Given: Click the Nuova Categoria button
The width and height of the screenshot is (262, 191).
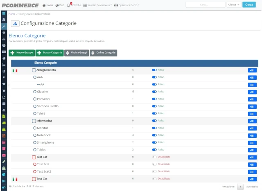Looking at the screenshot, I should coord(50,53).
